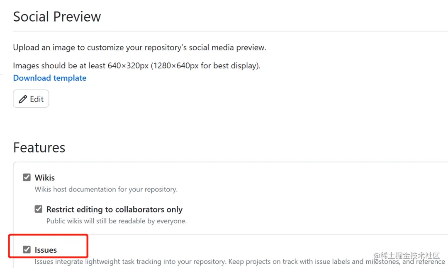
Task: Click the Wikis label text
Action: tap(45, 178)
